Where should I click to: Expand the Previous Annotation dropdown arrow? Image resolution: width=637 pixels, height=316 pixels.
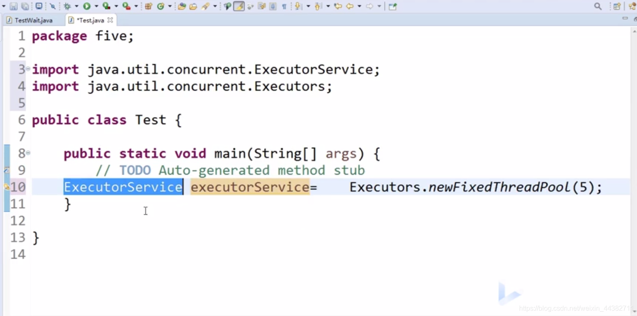[x=328, y=6]
